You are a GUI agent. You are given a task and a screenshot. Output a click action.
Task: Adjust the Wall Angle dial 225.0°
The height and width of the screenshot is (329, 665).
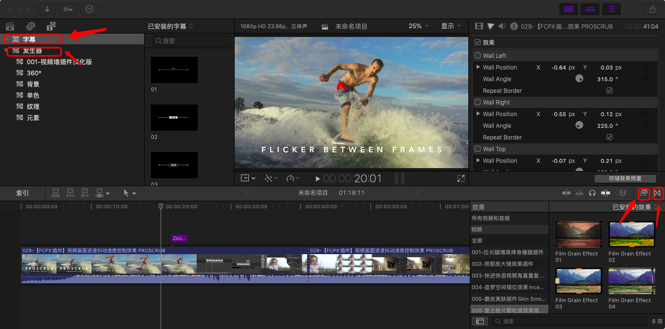pyautogui.click(x=579, y=125)
